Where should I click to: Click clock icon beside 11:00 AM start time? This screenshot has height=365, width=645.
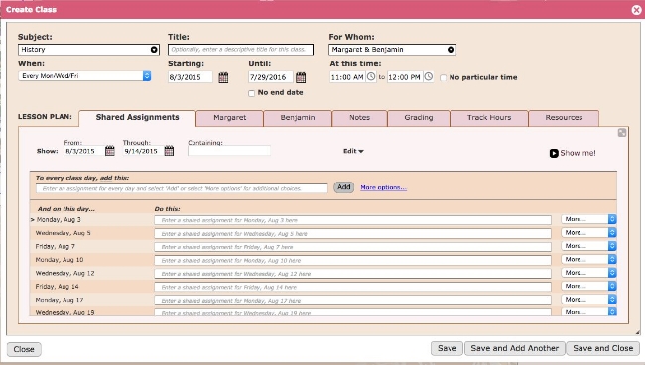click(x=371, y=76)
